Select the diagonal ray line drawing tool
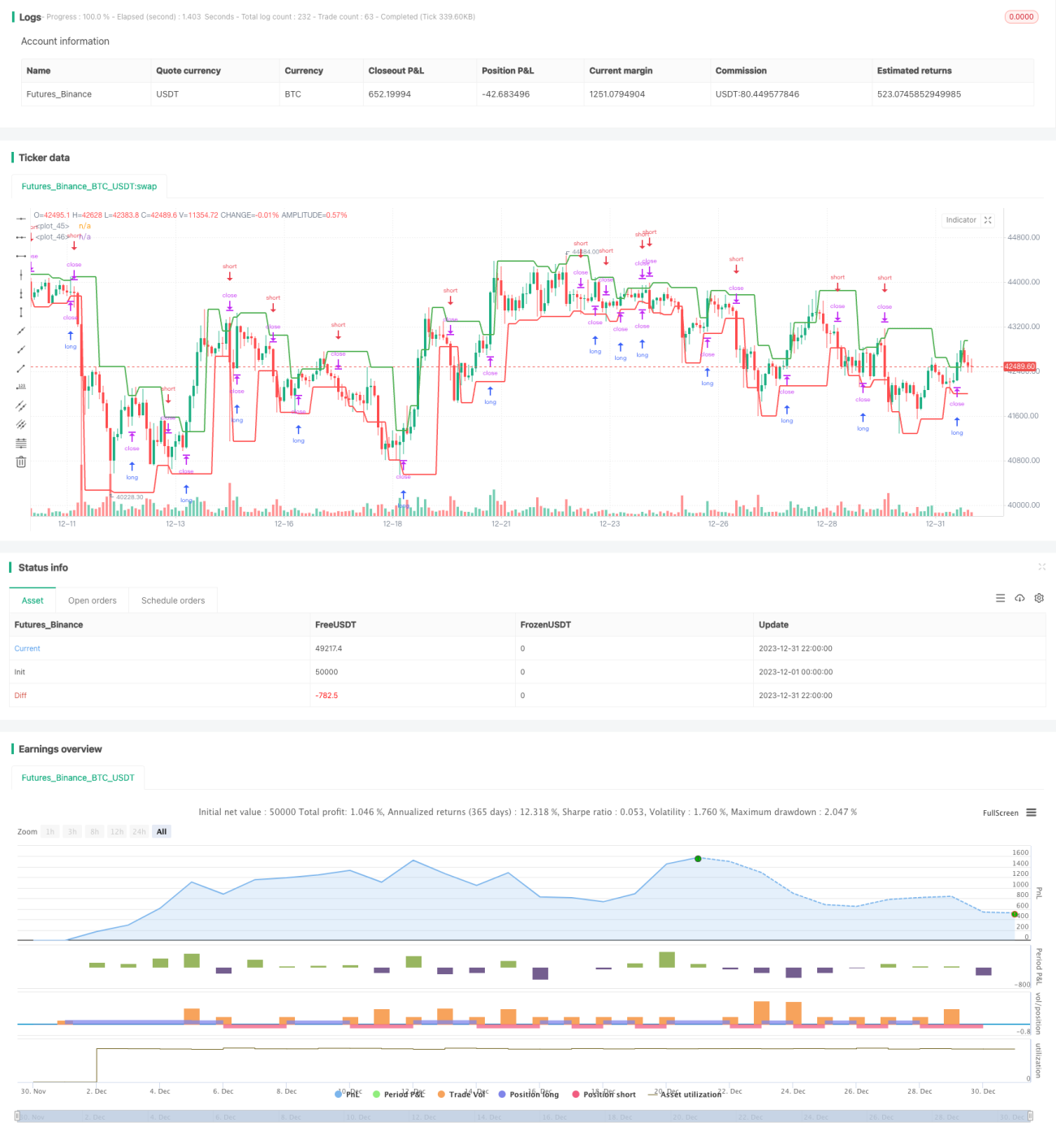 [x=21, y=349]
